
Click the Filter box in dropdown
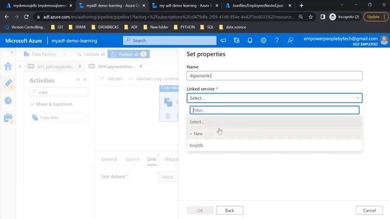[x=275, y=110]
